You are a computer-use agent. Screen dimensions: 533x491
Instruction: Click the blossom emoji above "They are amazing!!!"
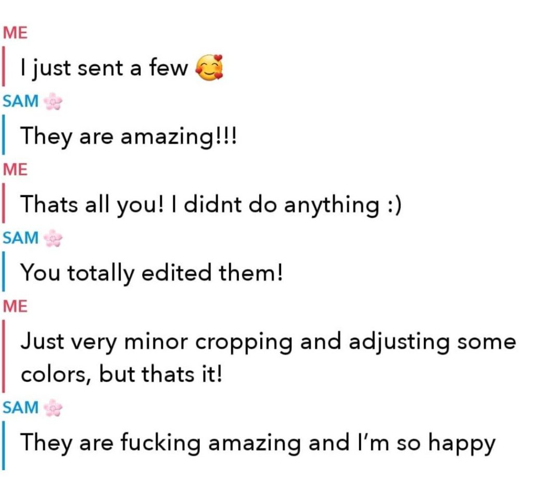pyautogui.click(x=53, y=102)
